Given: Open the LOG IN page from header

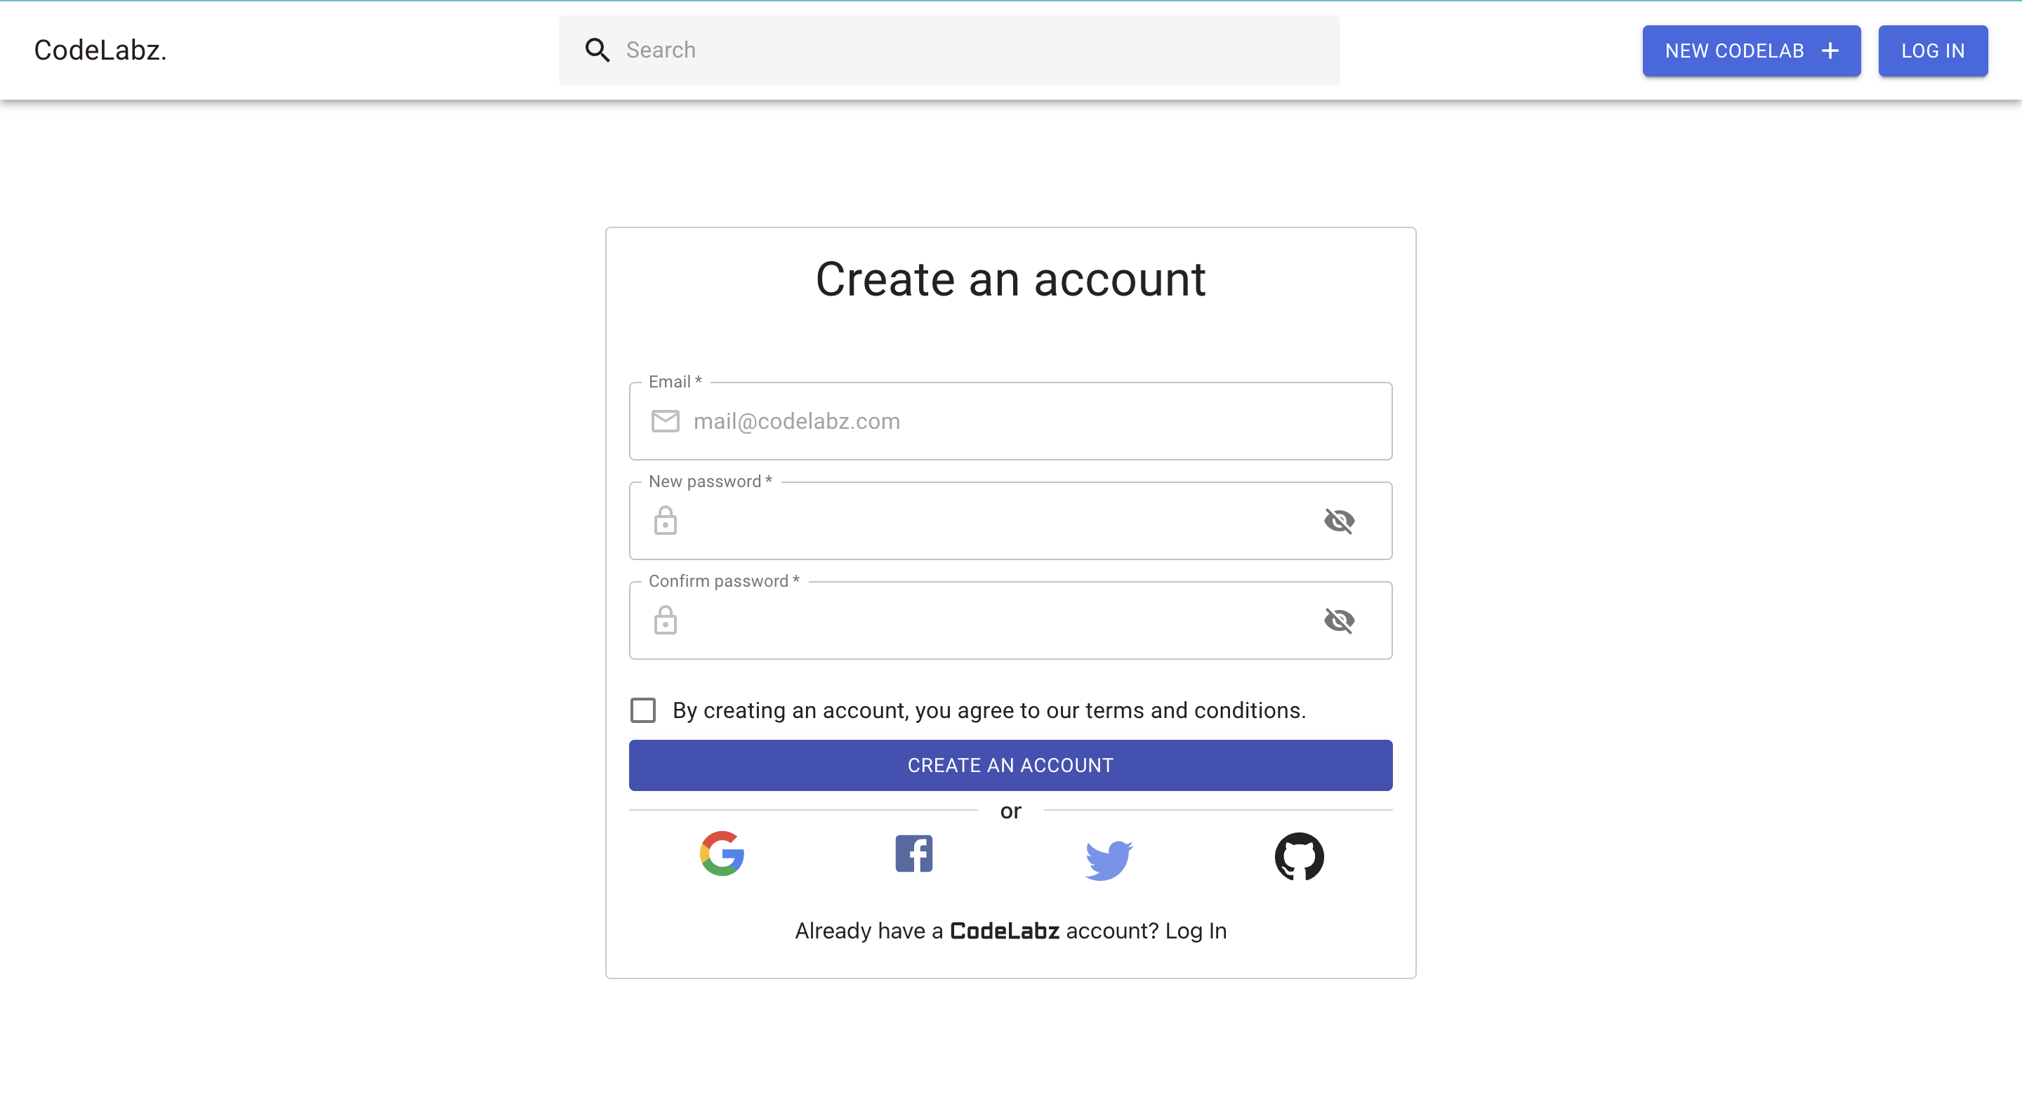Looking at the screenshot, I should coord(1933,51).
